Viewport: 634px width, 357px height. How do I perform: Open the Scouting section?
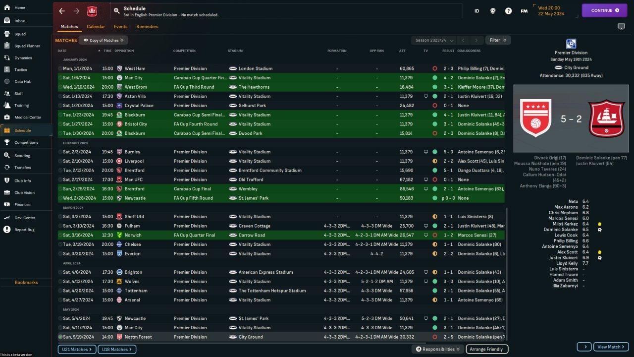click(26, 156)
